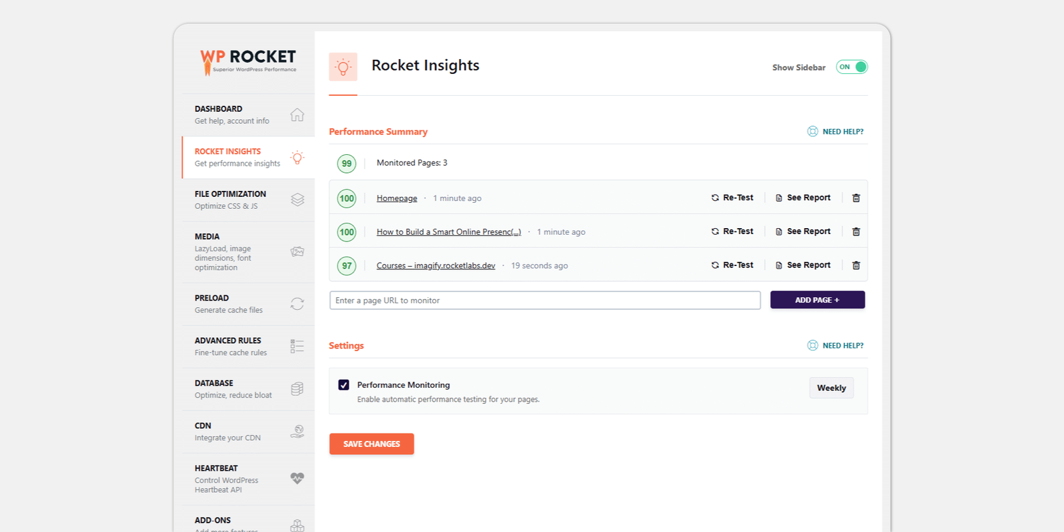Click the Add-ons boxes icon
Viewport: 1064px width, 532px height.
pos(297,525)
